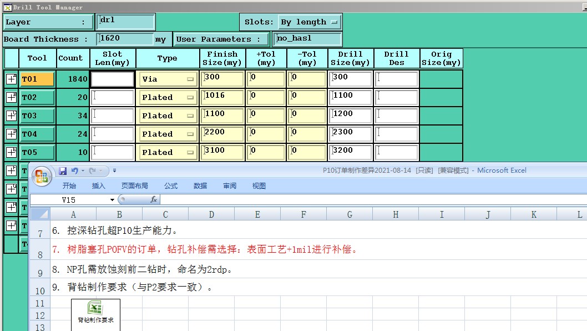Click the Layer field containing drl

pyautogui.click(x=126, y=21)
